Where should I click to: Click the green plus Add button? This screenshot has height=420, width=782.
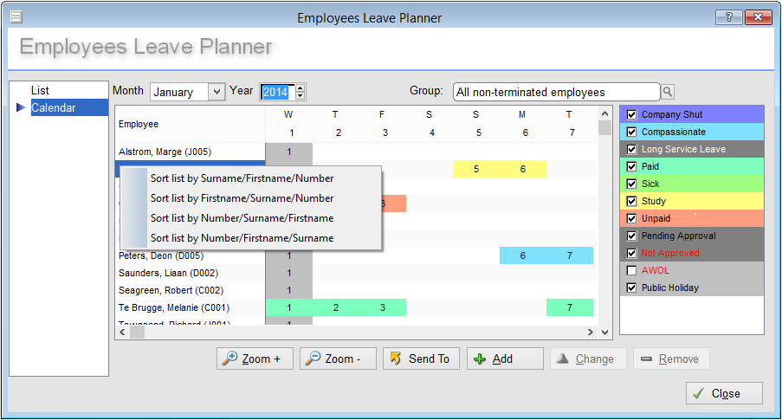point(504,359)
